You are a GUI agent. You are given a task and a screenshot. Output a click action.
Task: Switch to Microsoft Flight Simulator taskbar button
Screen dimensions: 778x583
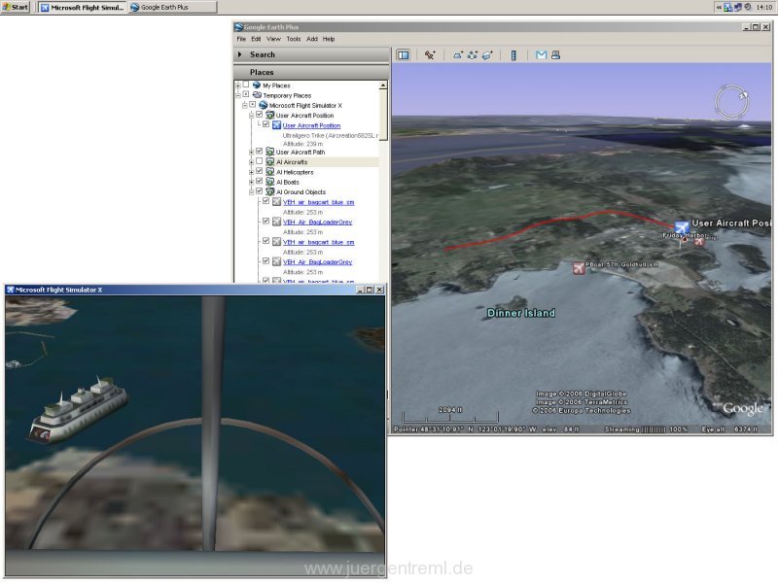tap(83, 8)
